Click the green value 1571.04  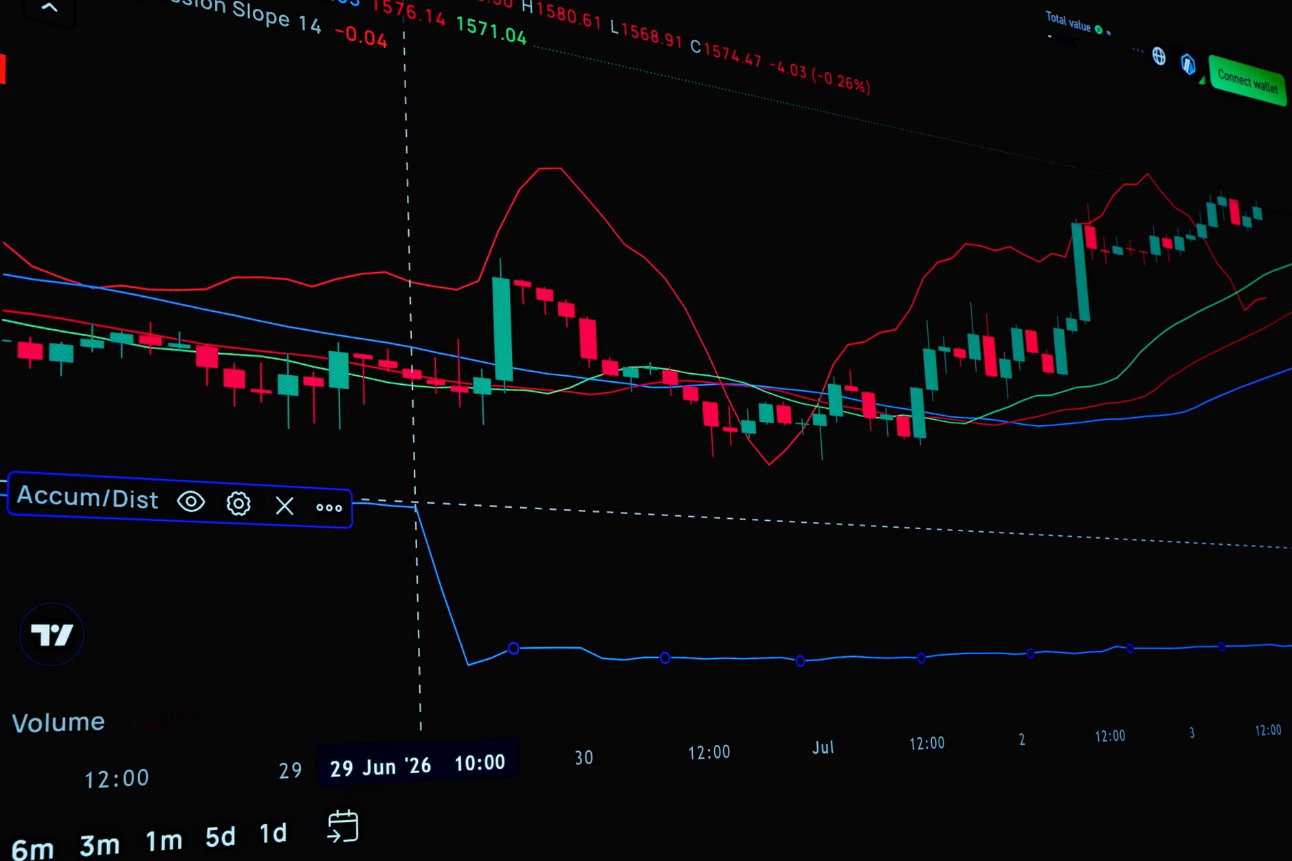pyautogui.click(x=491, y=31)
